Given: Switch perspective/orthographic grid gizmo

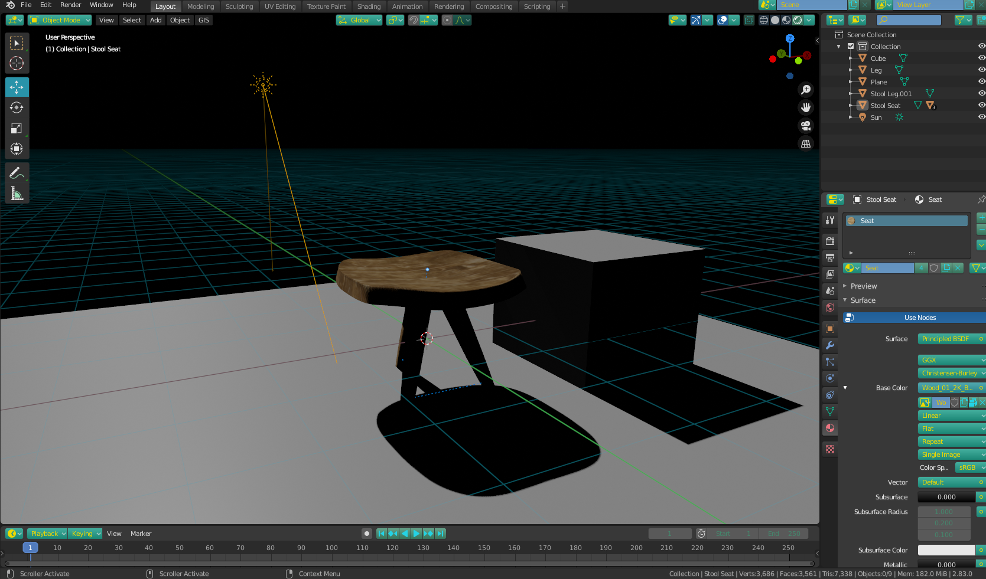Looking at the screenshot, I should [x=806, y=143].
